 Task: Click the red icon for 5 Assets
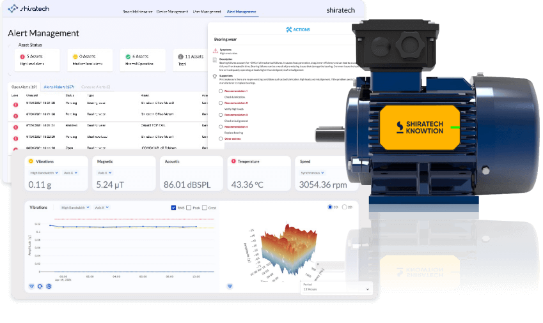tap(22, 57)
